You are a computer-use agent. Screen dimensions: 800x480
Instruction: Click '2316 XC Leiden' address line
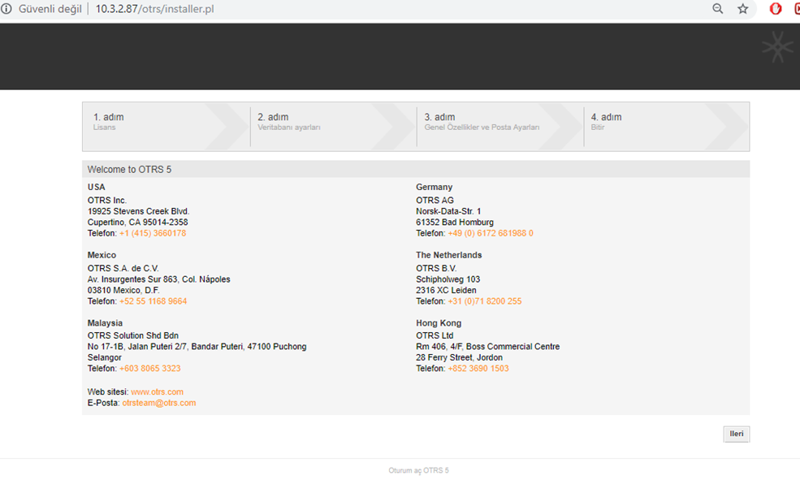(446, 290)
